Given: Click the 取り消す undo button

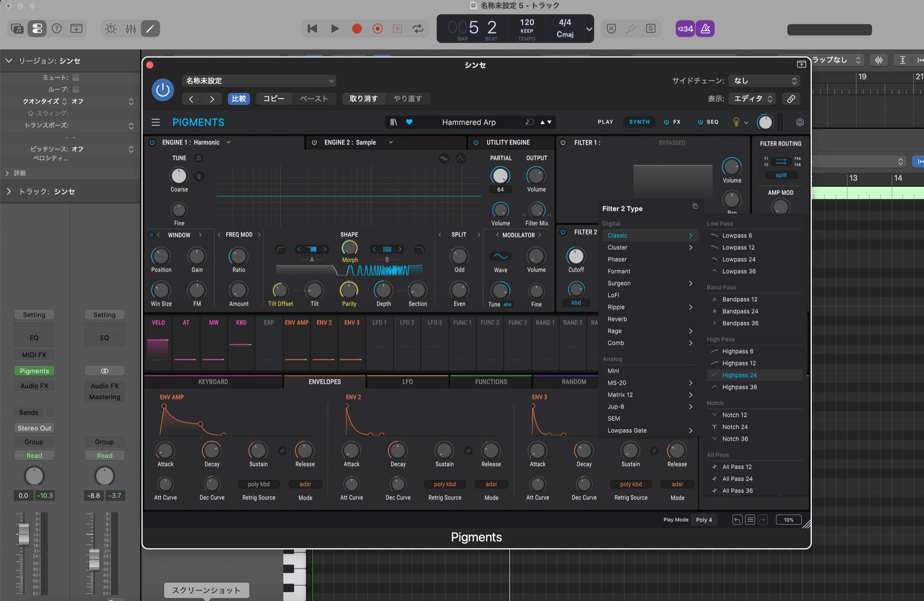Looking at the screenshot, I should 364,99.
